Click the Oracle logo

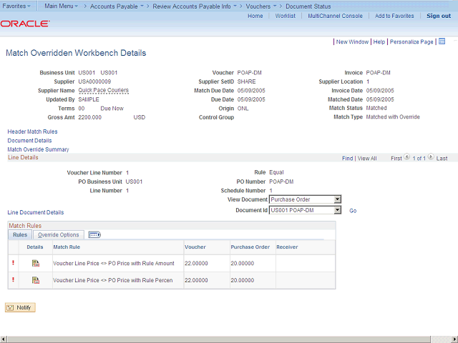tap(25, 24)
